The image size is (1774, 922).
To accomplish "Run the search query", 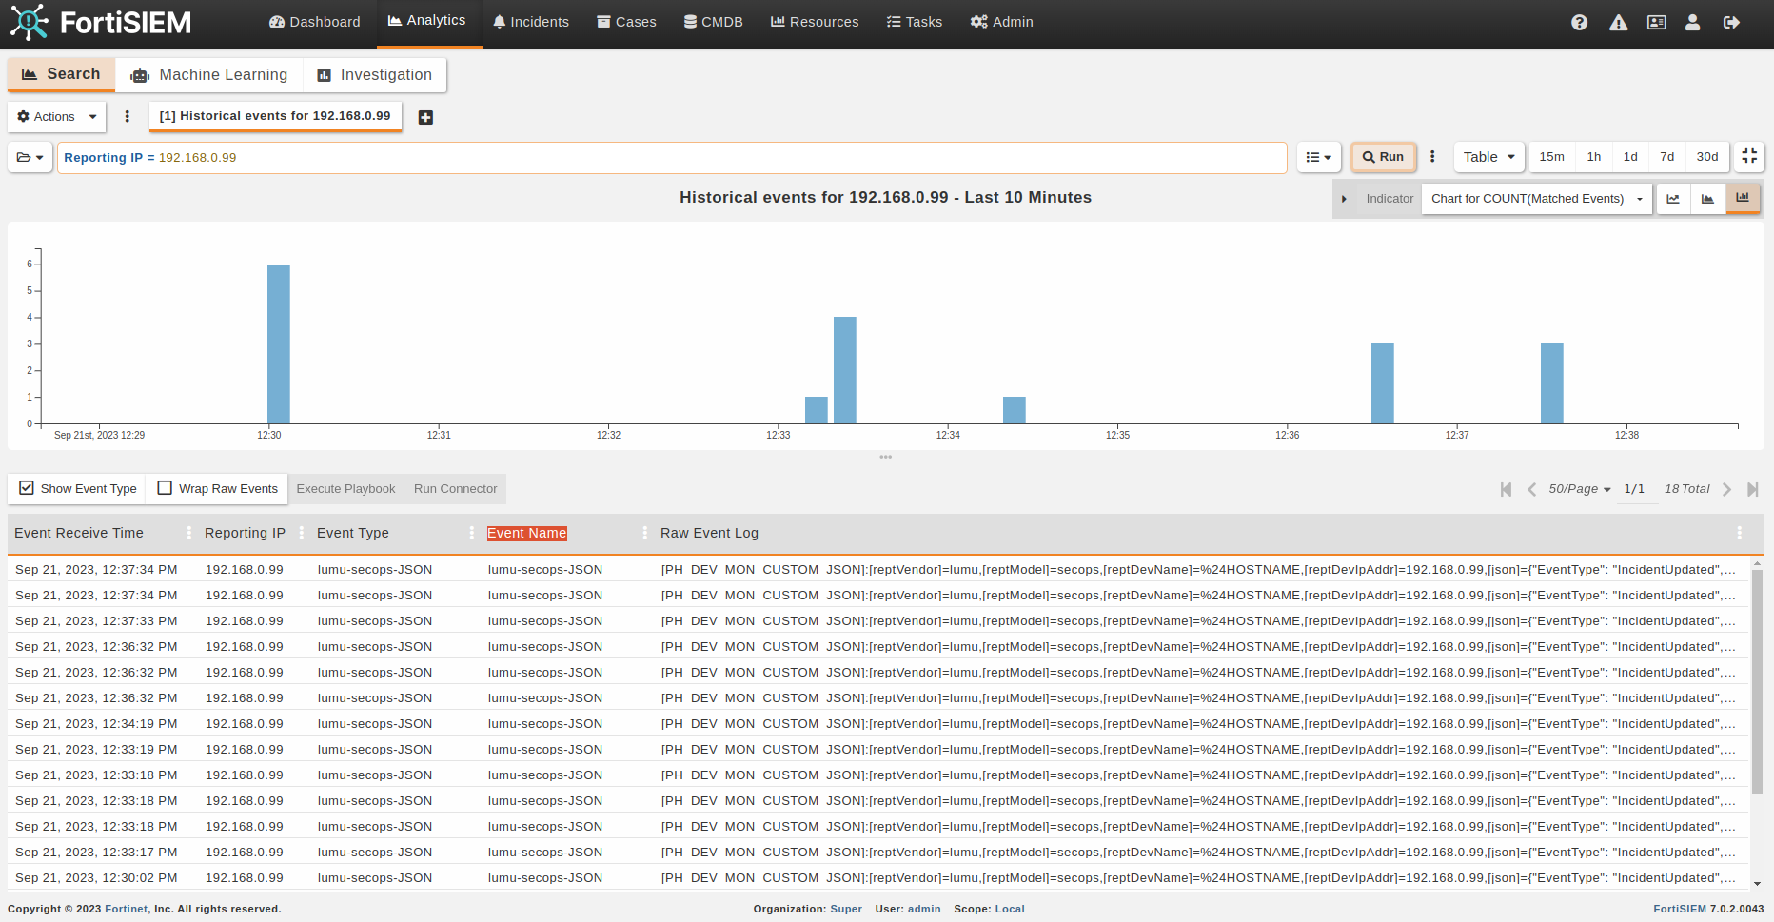I will pos(1383,157).
